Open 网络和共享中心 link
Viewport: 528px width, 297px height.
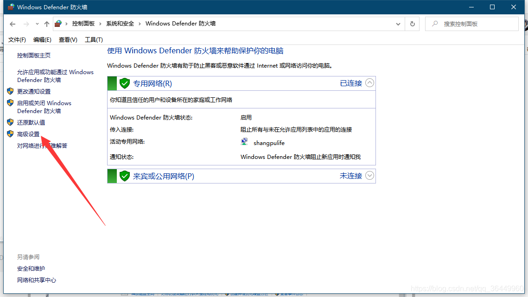(x=36, y=280)
